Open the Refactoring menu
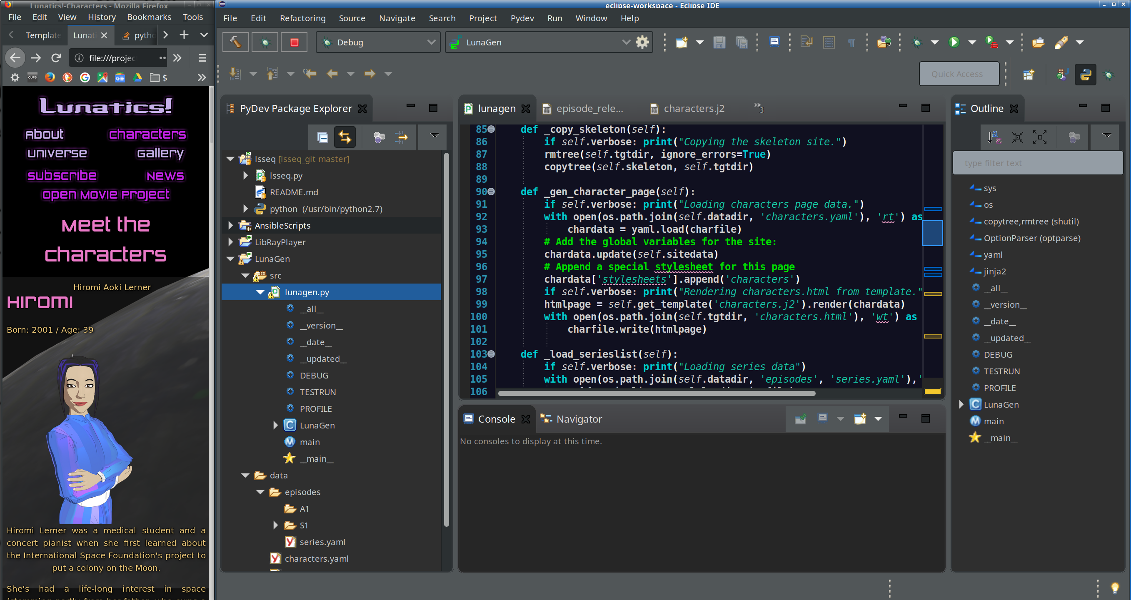 [302, 18]
